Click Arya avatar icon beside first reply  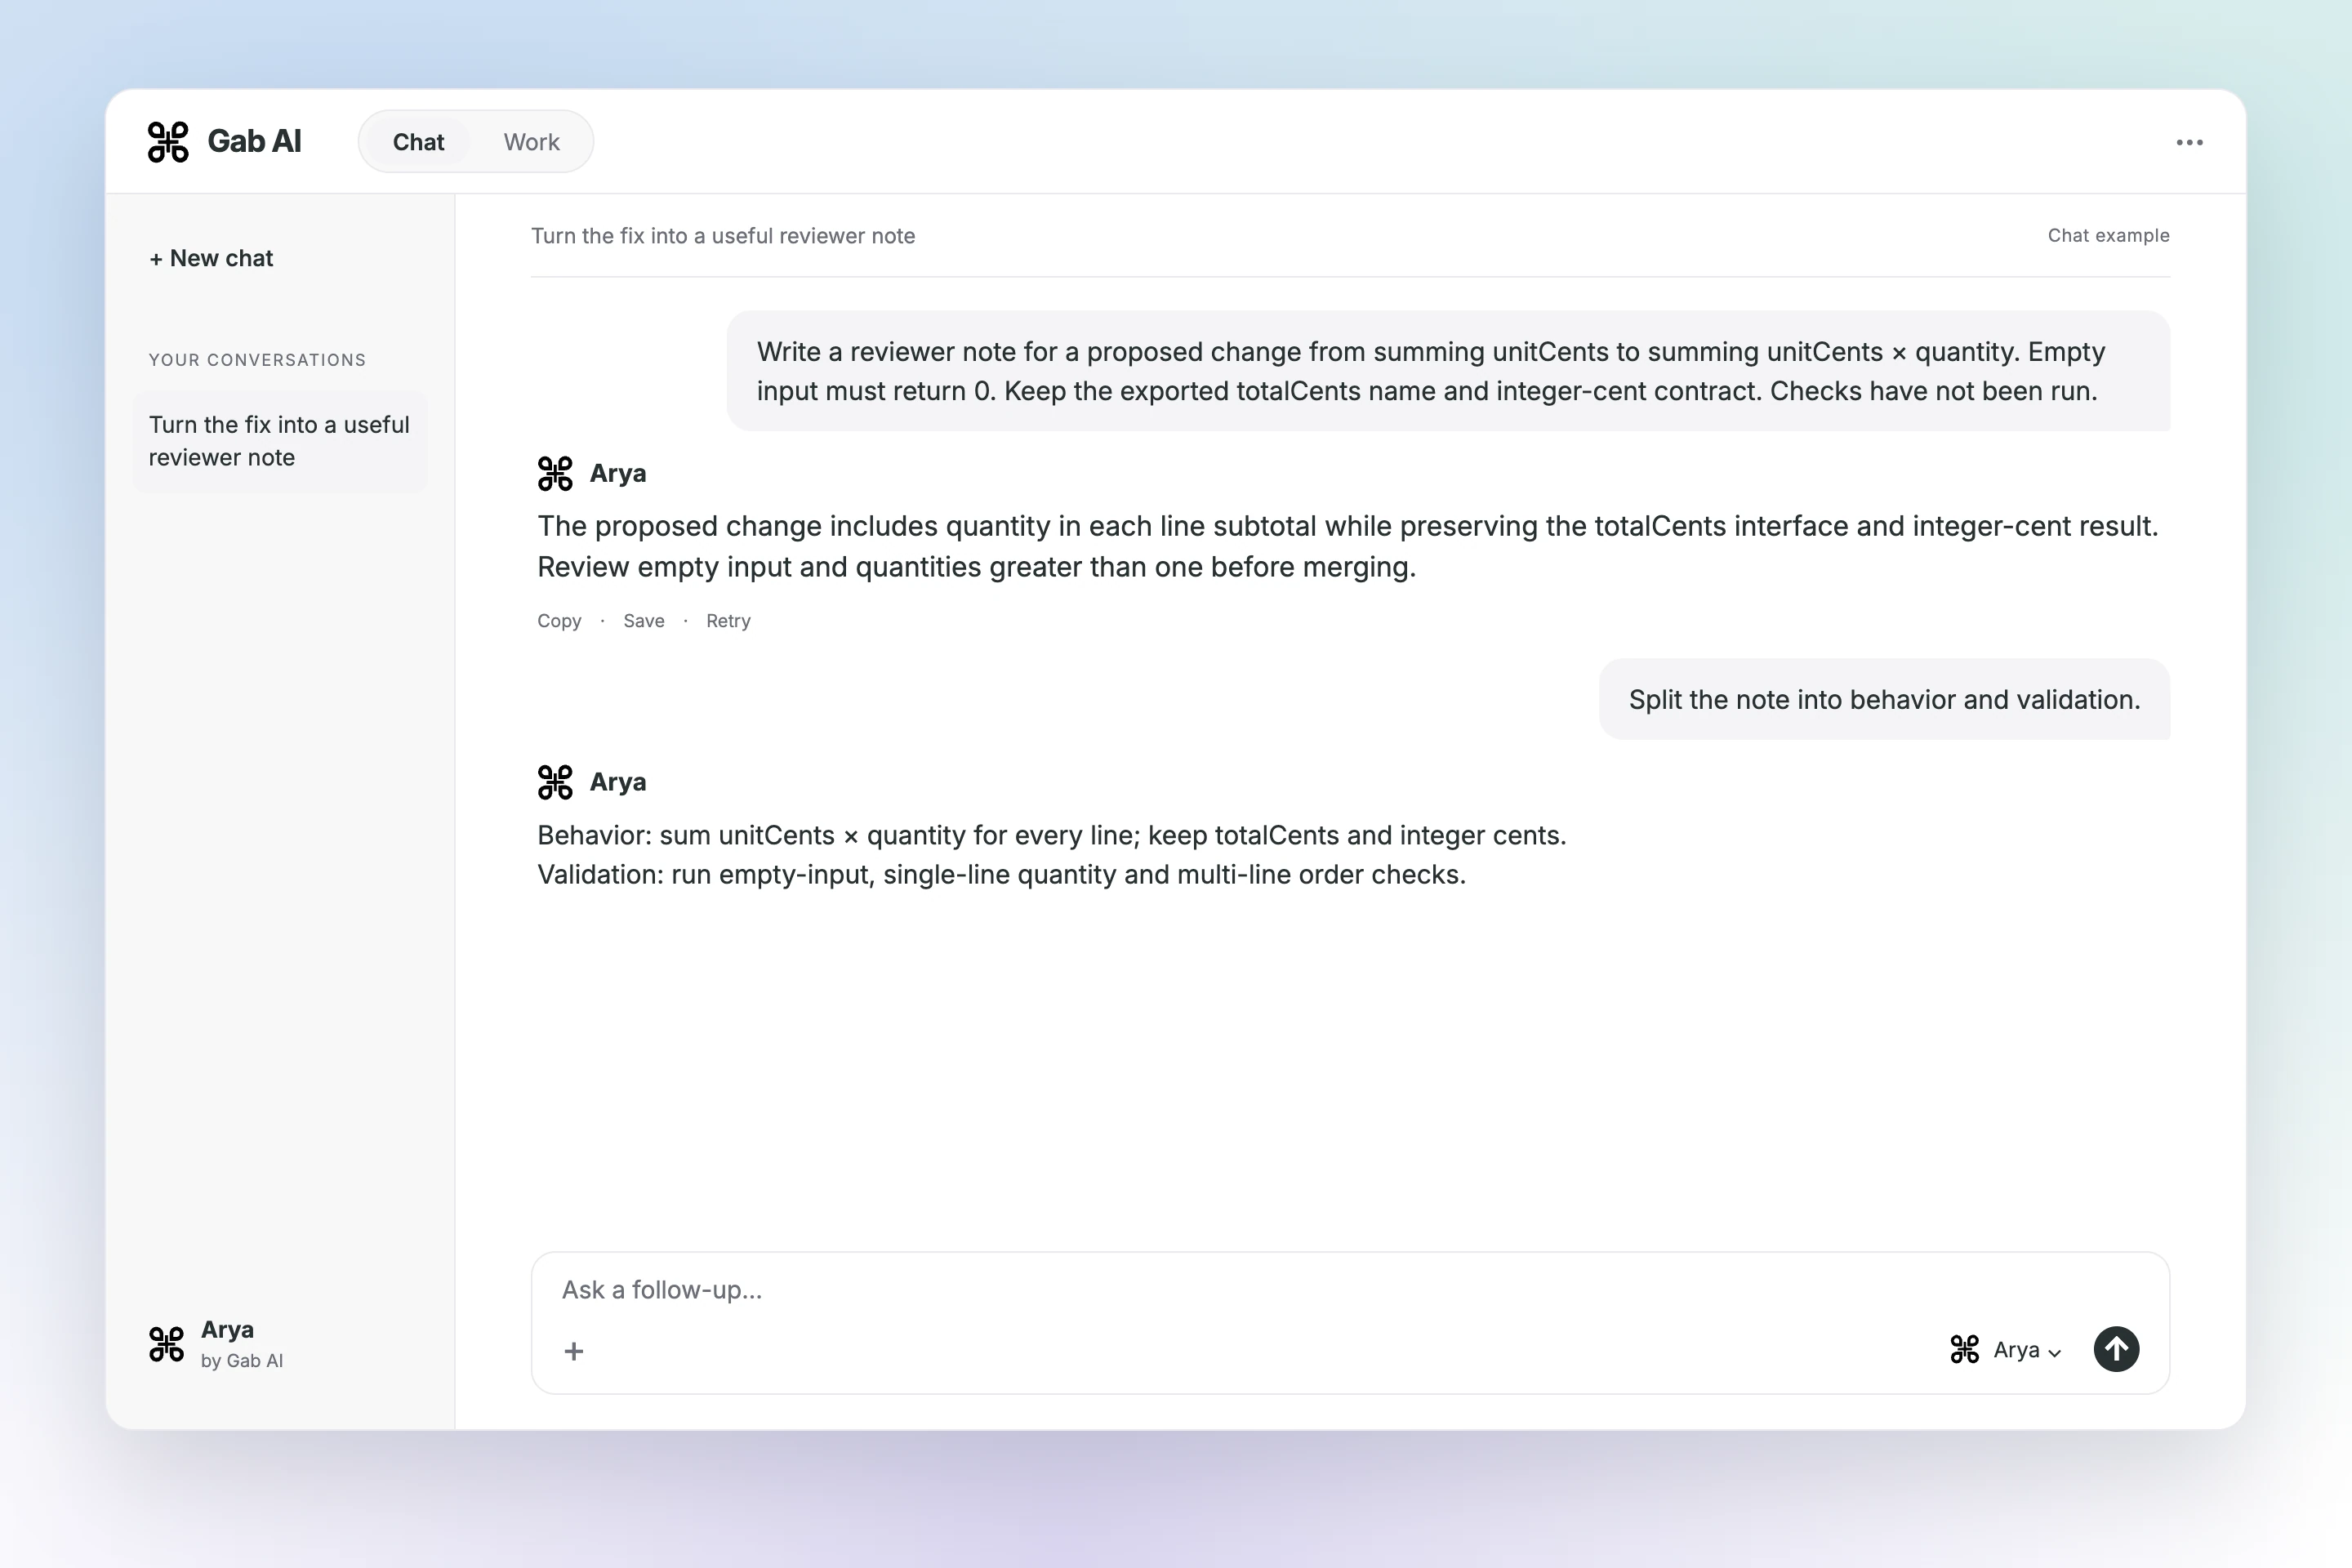(x=555, y=473)
